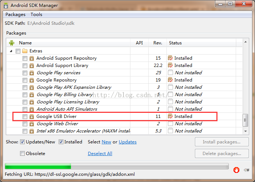This screenshot has width=255, height=182.
Task: Click the Delete packages button
Action: pyautogui.click(x=221, y=153)
